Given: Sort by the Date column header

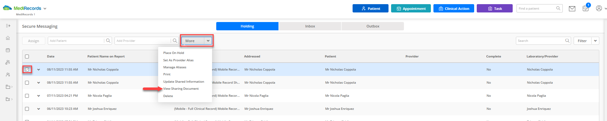Looking at the screenshot, I should [51, 57].
